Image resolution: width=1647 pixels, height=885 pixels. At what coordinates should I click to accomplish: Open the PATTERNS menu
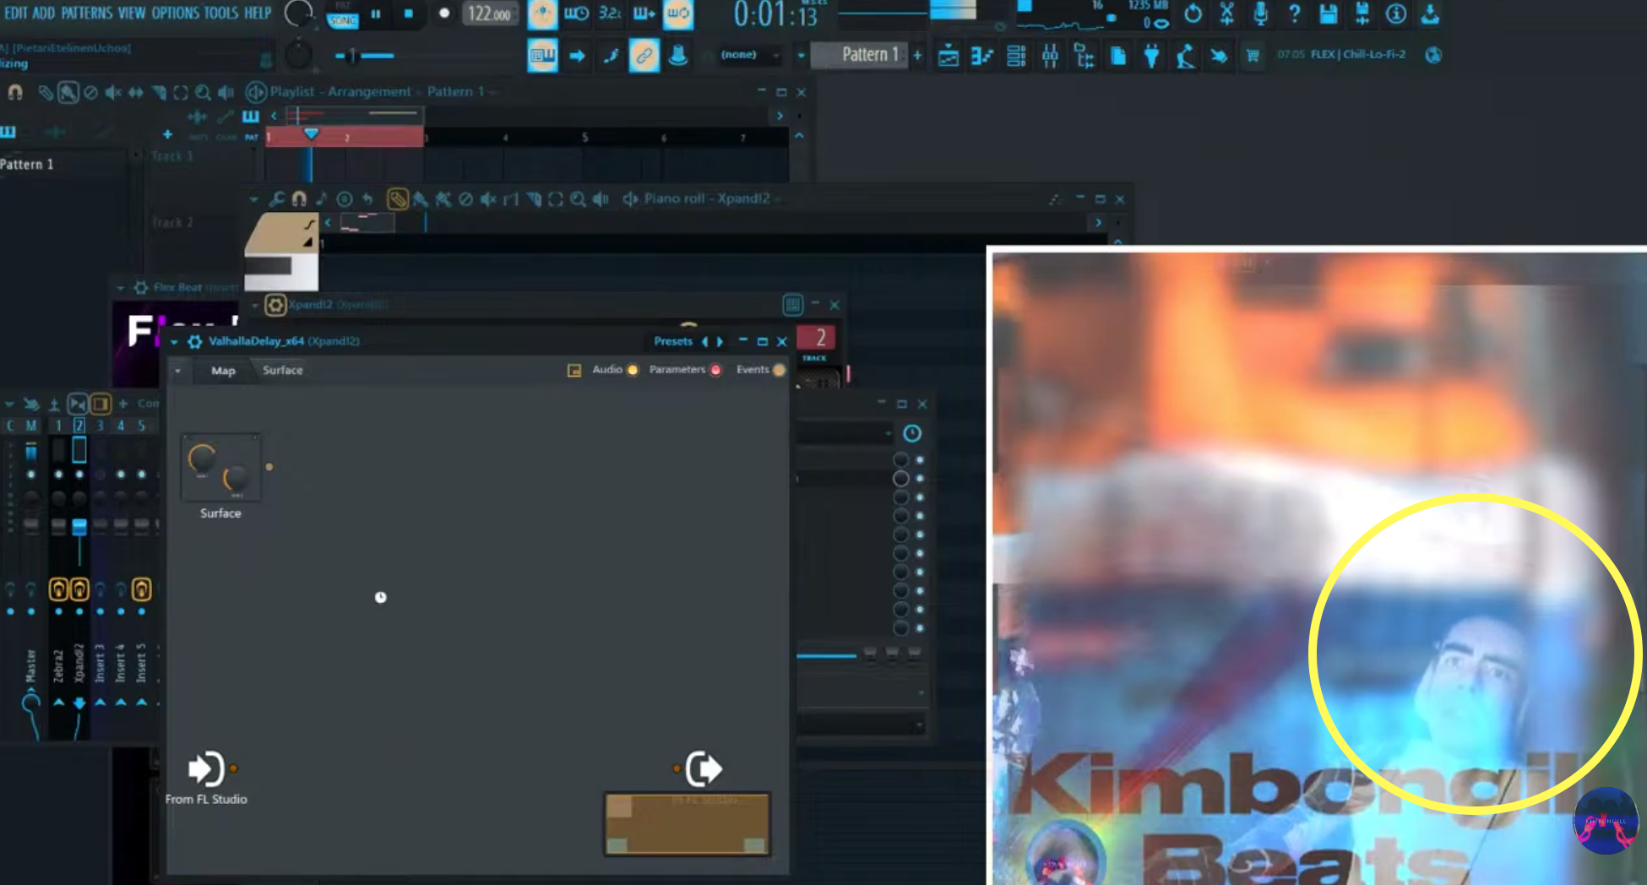click(x=86, y=13)
